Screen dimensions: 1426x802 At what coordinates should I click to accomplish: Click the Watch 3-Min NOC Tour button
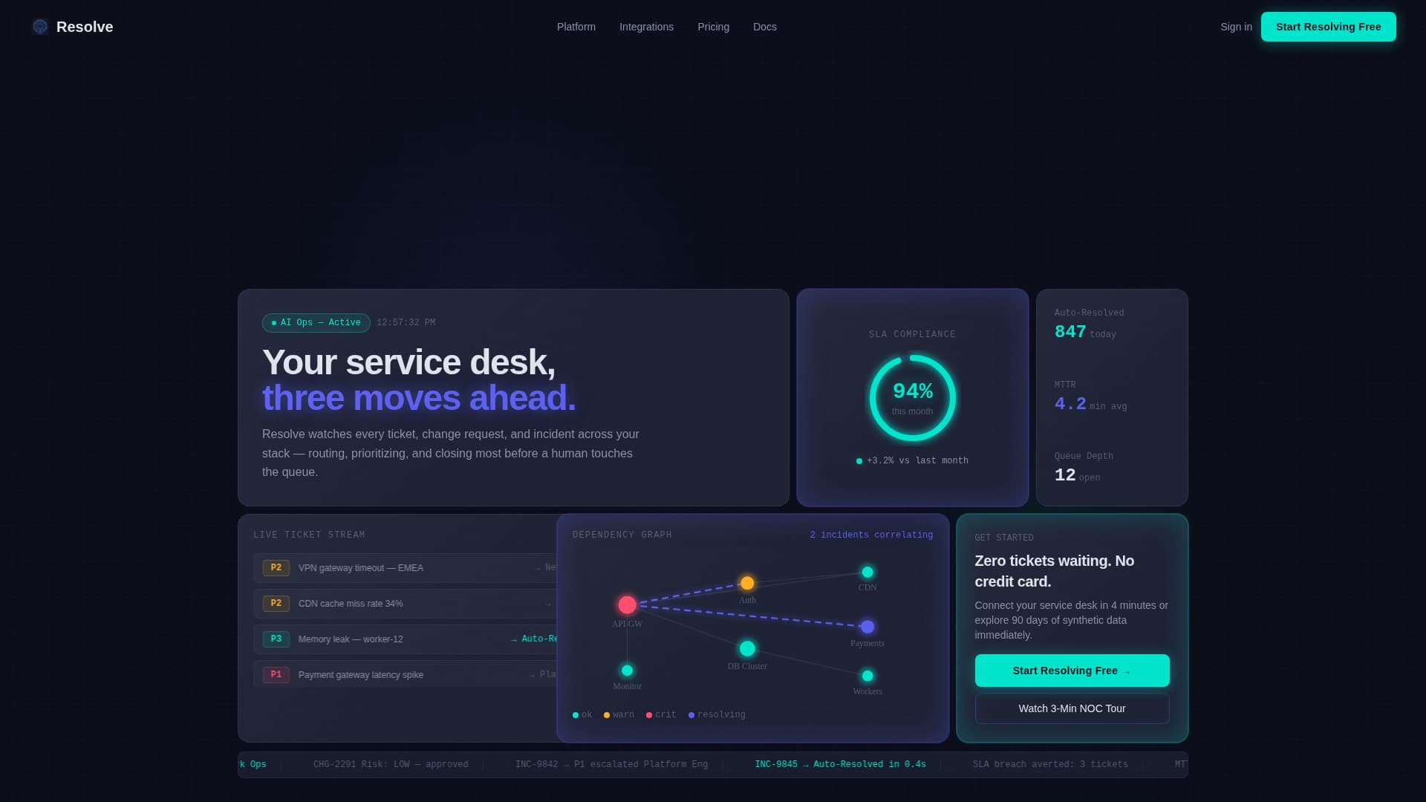pyautogui.click(x=1072, y=708)
